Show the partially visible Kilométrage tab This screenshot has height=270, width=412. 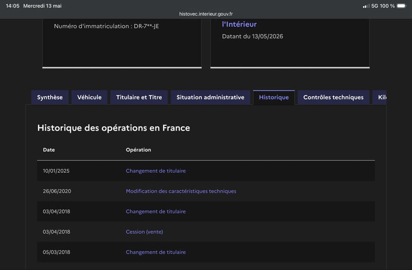[x=380, y=97]
